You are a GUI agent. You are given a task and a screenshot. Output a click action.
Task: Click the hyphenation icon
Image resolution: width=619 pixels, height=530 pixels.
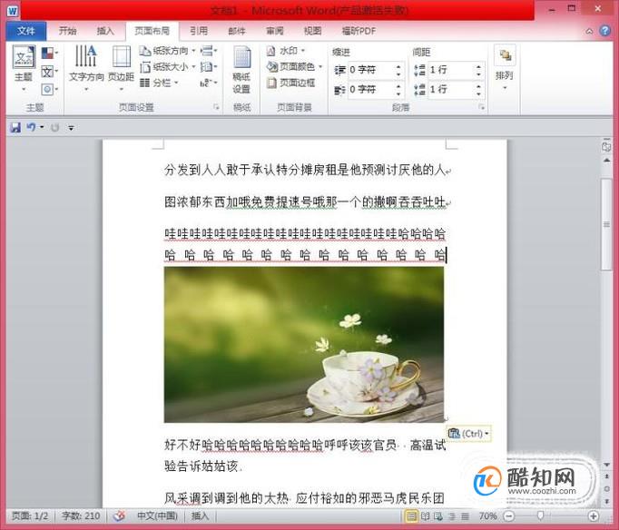coord(209,83)
